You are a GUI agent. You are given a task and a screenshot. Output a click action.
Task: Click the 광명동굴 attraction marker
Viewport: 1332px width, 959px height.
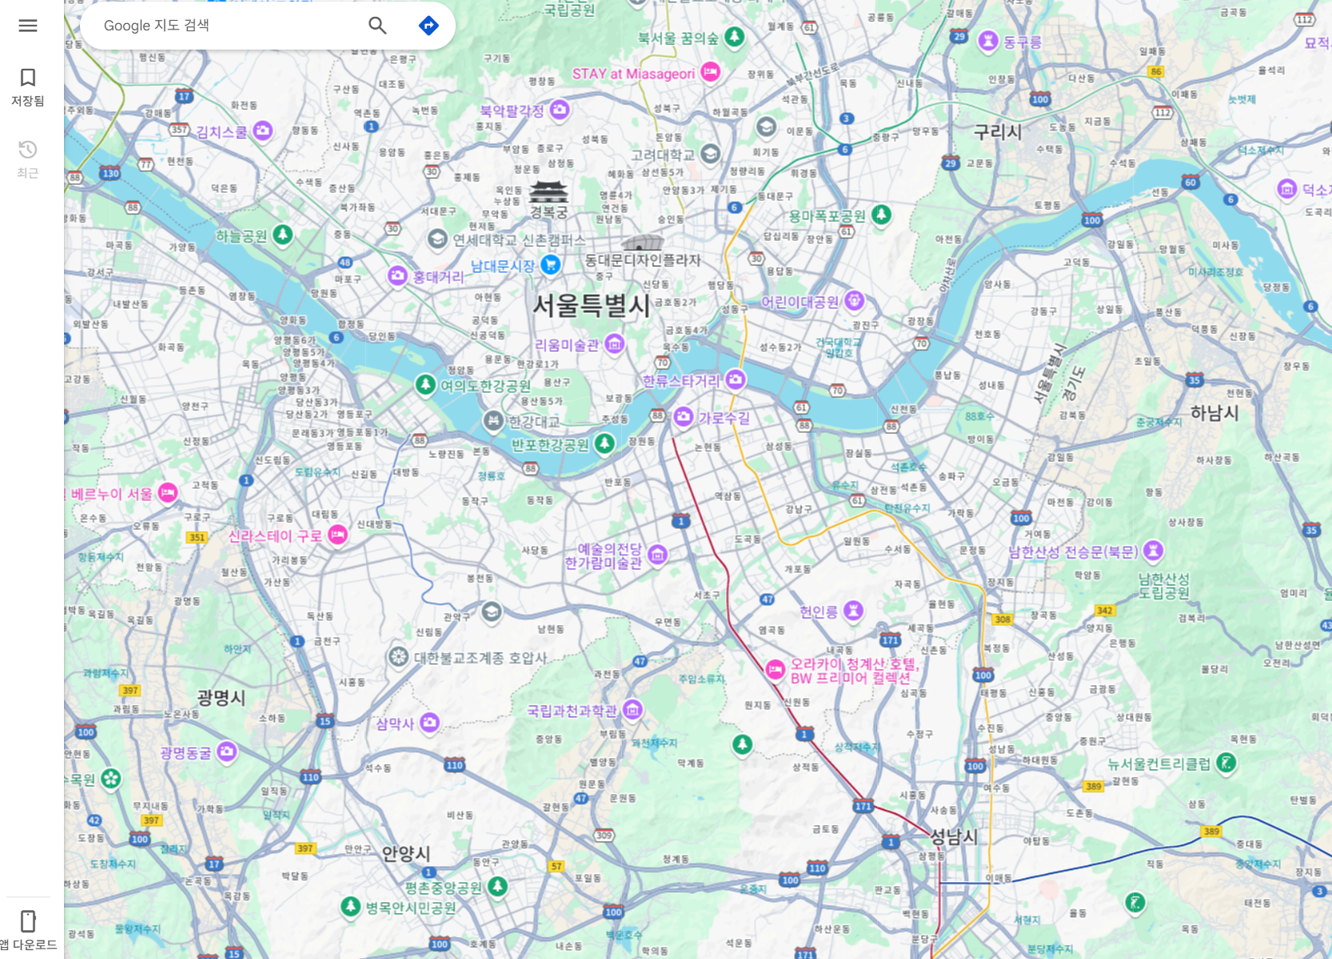pyautogui.click(x=227, y=752)
